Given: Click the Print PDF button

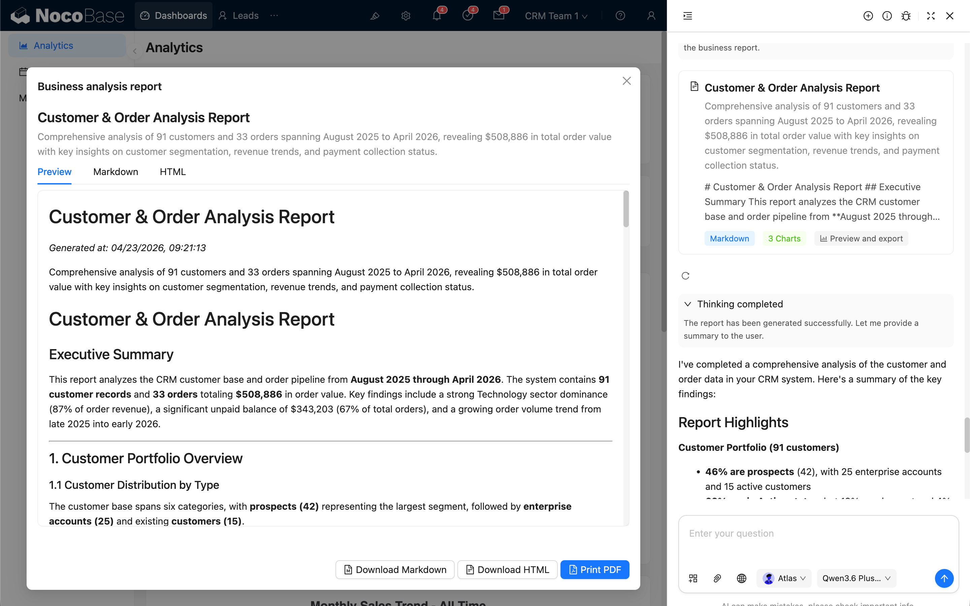Looking at the screenshot, I should click(594, 570).
